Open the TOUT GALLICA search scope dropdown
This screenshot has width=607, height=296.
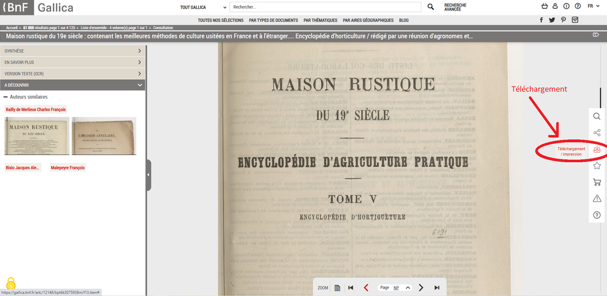[203, 7]
